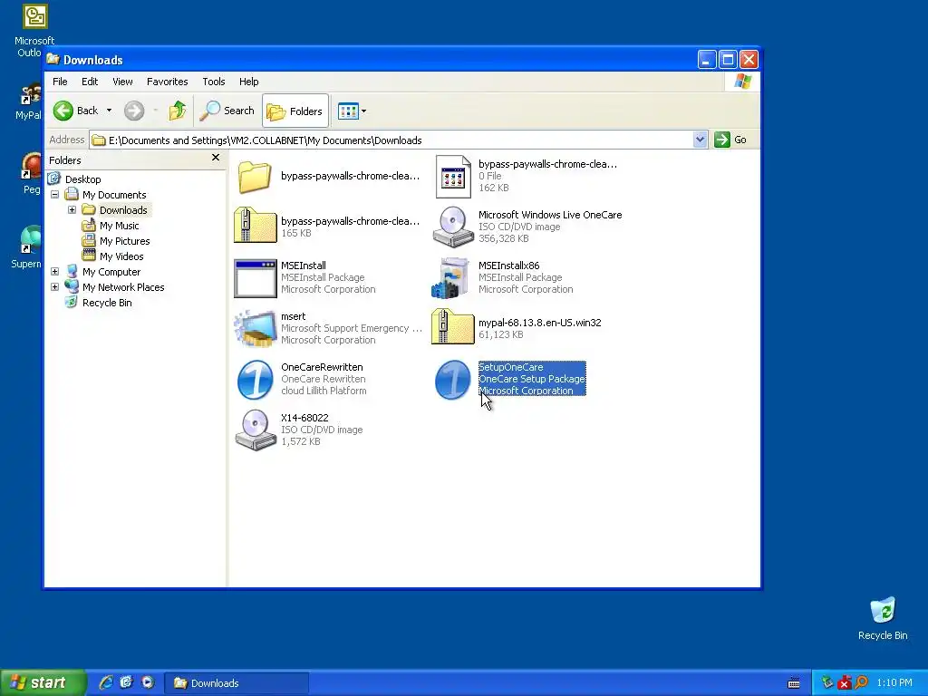This screenshot has height=696, width=928.
Task: Select Desktop in the folder tree
Action: (x=82, y=179)
